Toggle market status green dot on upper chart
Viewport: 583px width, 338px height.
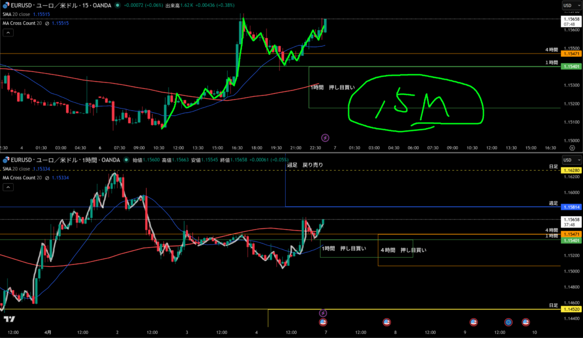[x=117, y=5]
